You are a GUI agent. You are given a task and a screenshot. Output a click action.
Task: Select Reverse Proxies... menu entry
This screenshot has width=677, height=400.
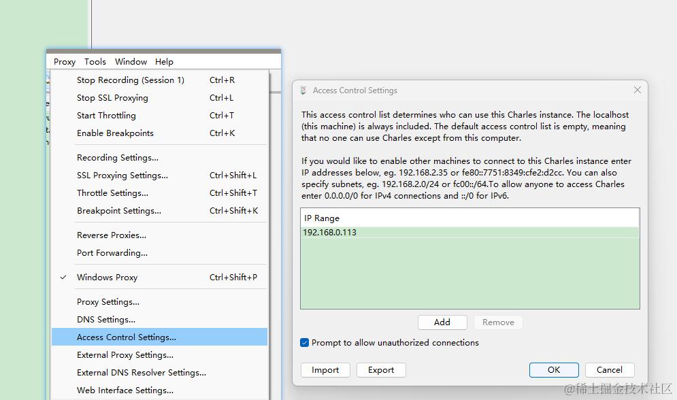[159, 235]
